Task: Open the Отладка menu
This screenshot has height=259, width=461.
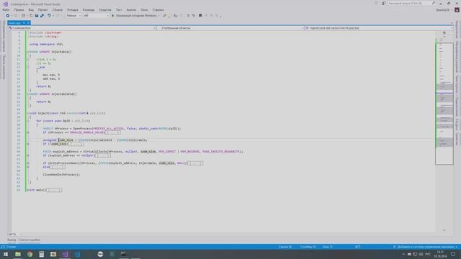Action: click(73, 9)
